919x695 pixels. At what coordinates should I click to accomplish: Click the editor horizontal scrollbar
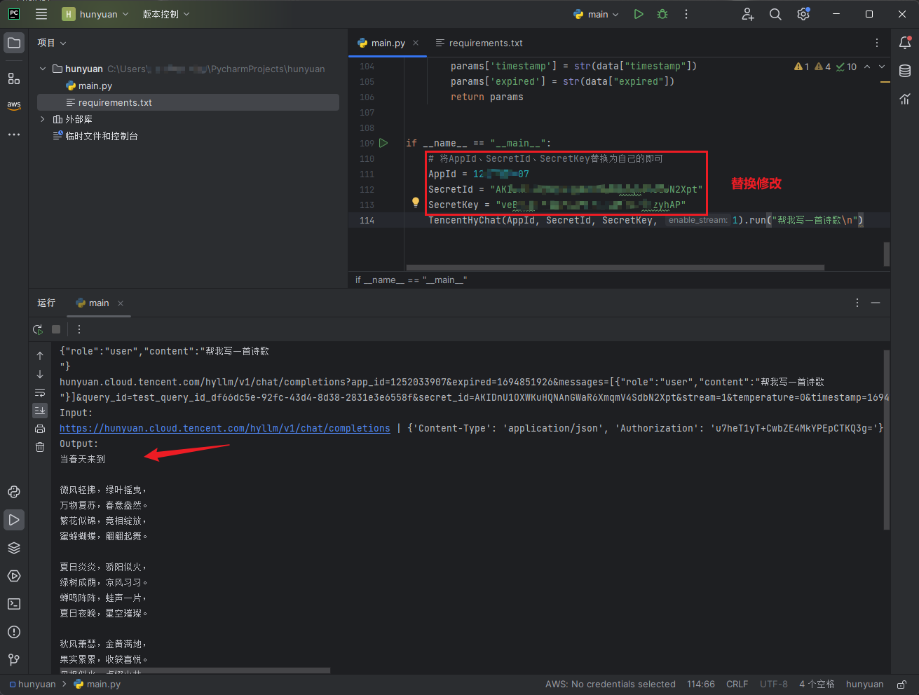(x=615, y=267)
